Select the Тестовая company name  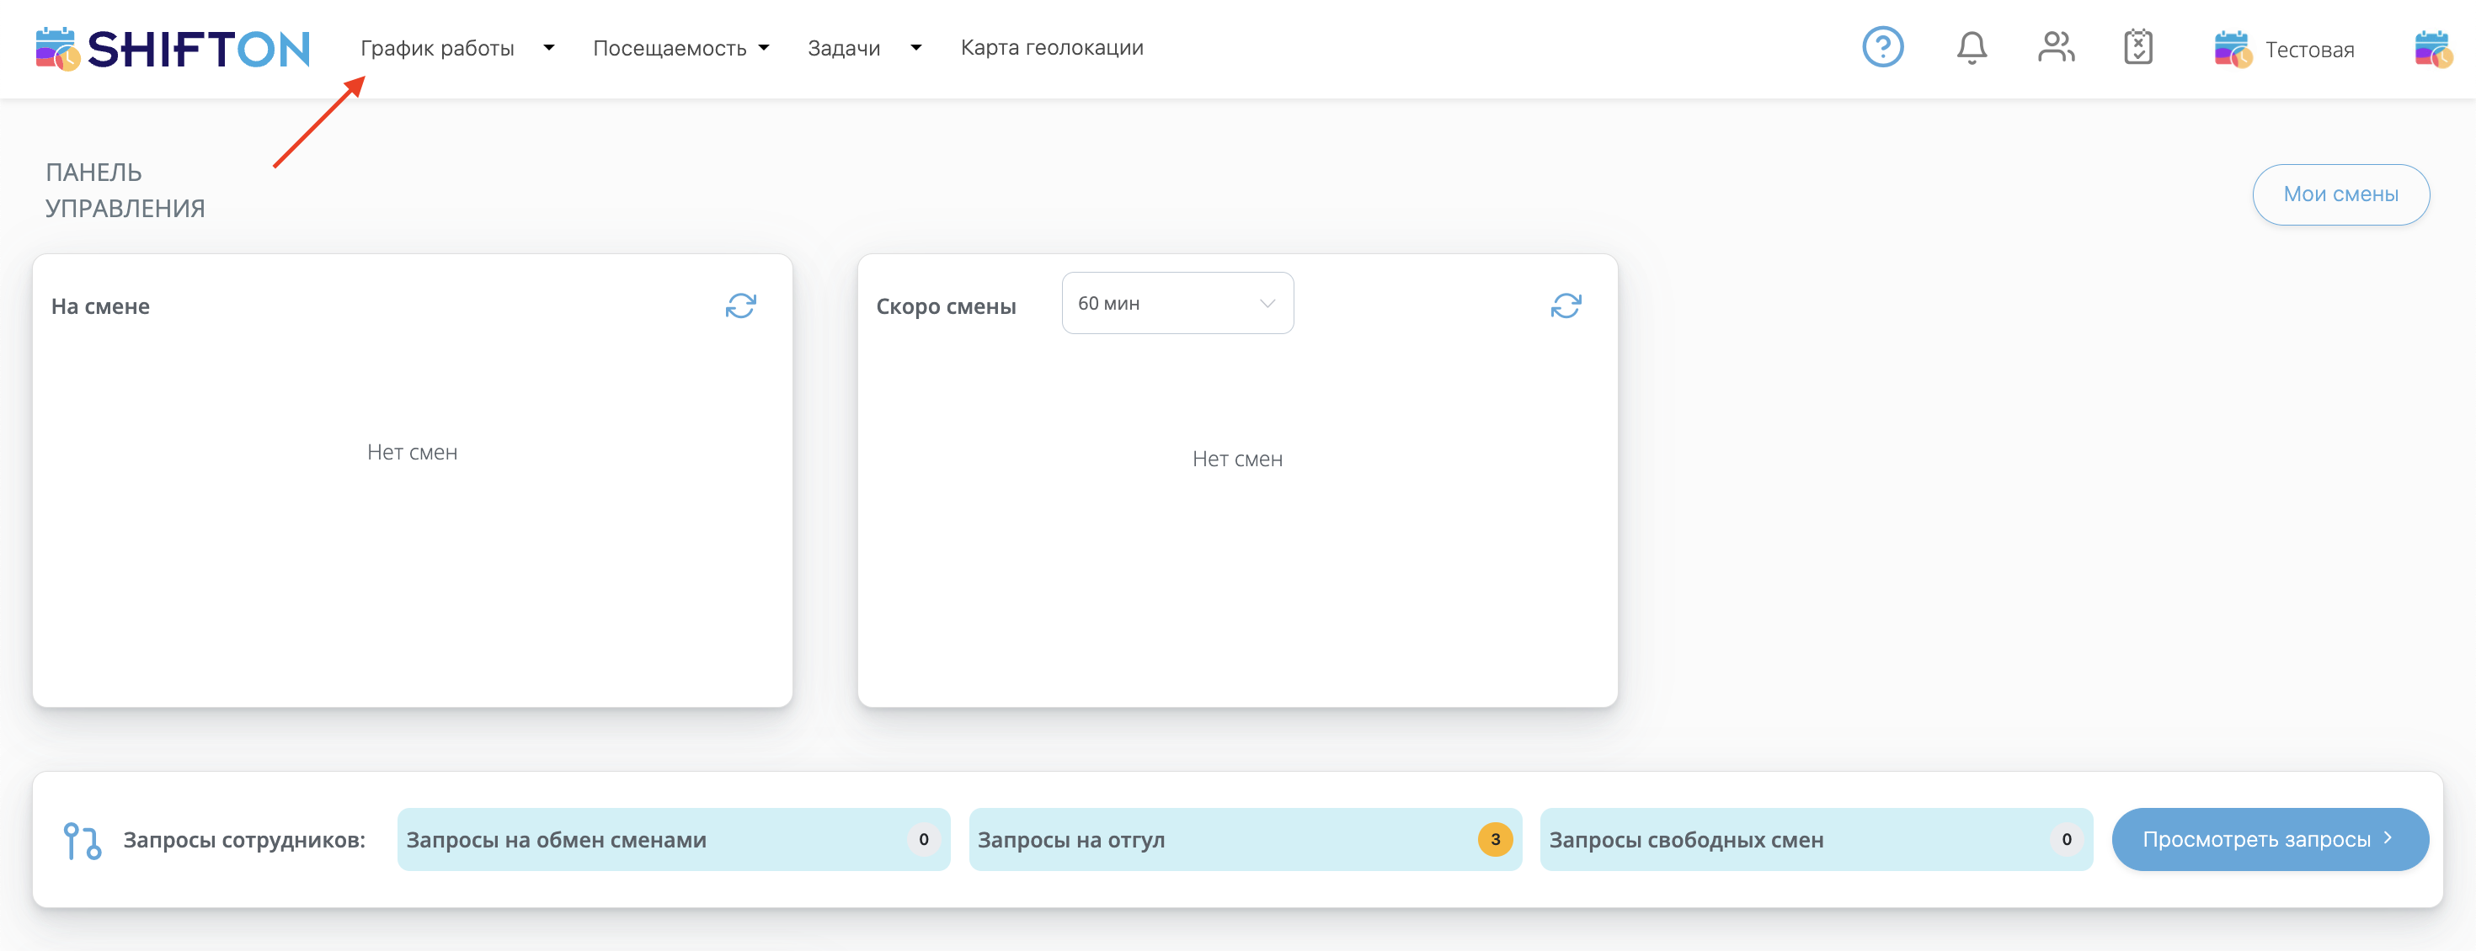(x=2310, y=50)
